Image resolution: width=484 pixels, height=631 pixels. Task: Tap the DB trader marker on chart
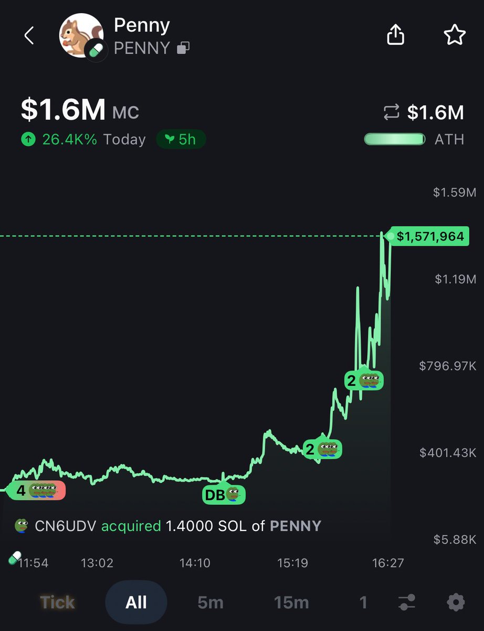point(224,494)
